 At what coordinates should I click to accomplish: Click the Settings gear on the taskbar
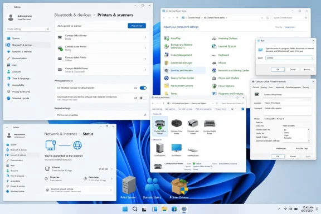(x=184, y=209)
